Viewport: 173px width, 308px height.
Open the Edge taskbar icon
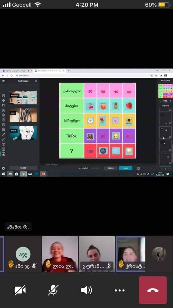[x=37, y=174]
